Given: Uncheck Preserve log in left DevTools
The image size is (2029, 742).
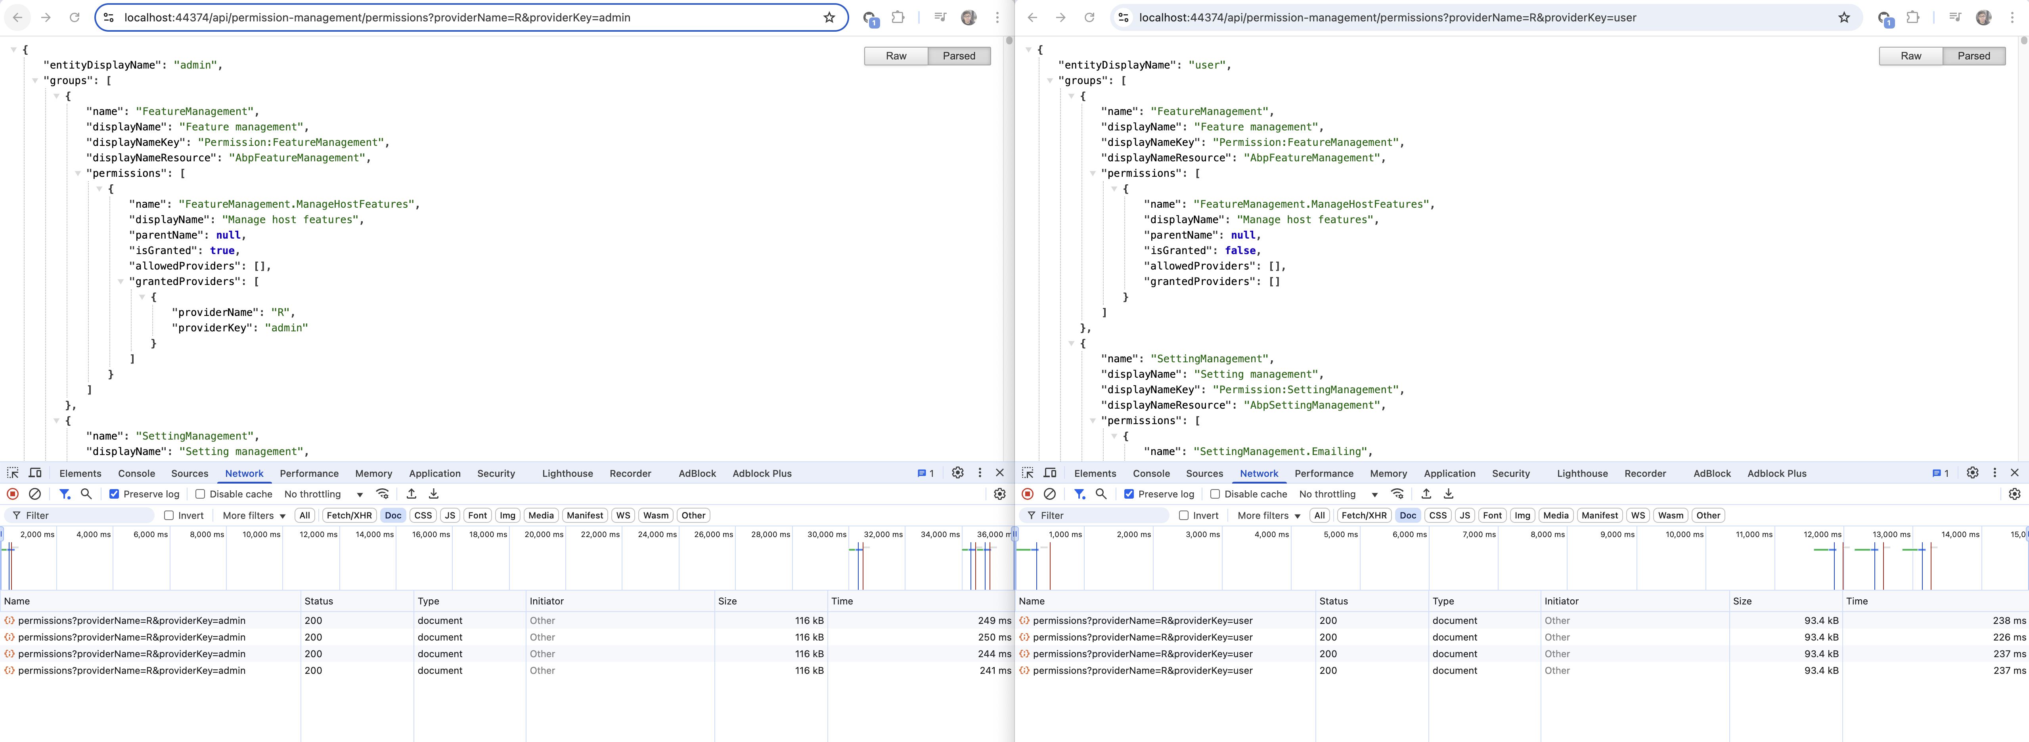Looking at the screenshot, I should tap(114, 494).
